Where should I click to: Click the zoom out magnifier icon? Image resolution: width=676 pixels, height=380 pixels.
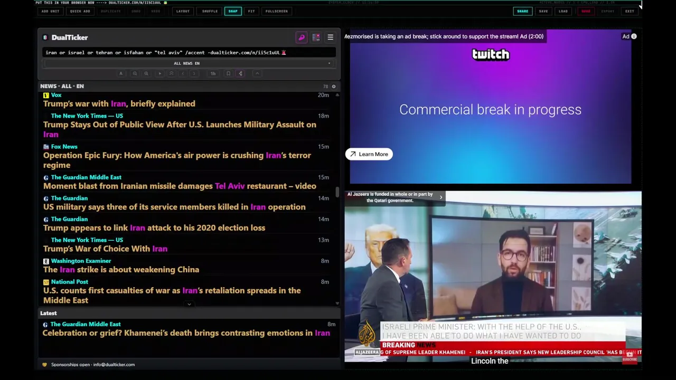pos(135,73)
